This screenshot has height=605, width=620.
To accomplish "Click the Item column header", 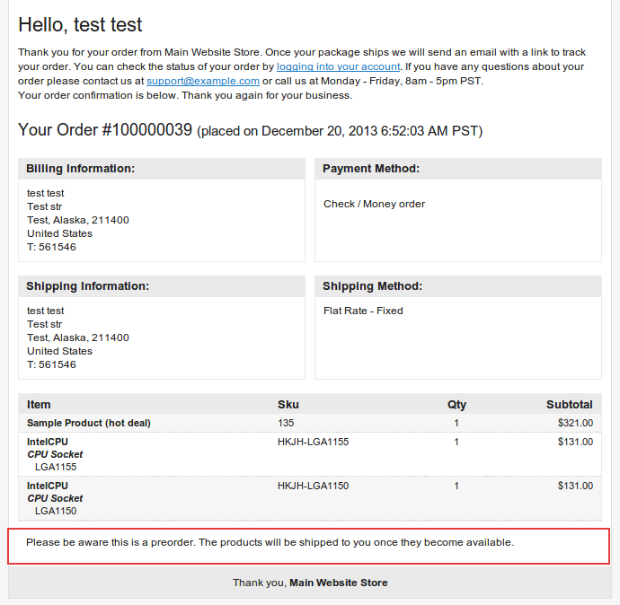I will click(39, 405).
